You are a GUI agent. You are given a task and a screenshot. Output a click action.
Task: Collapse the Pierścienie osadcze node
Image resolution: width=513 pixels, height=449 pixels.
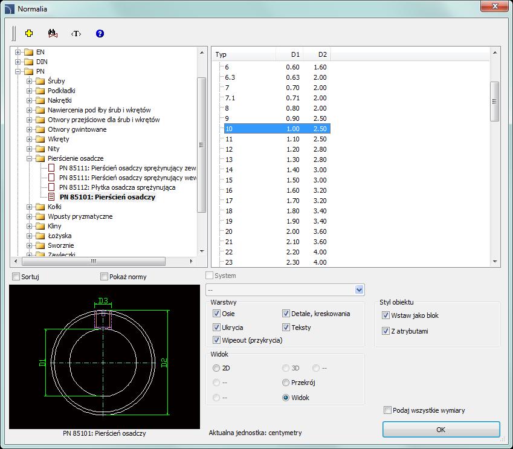tap(30, 158)
